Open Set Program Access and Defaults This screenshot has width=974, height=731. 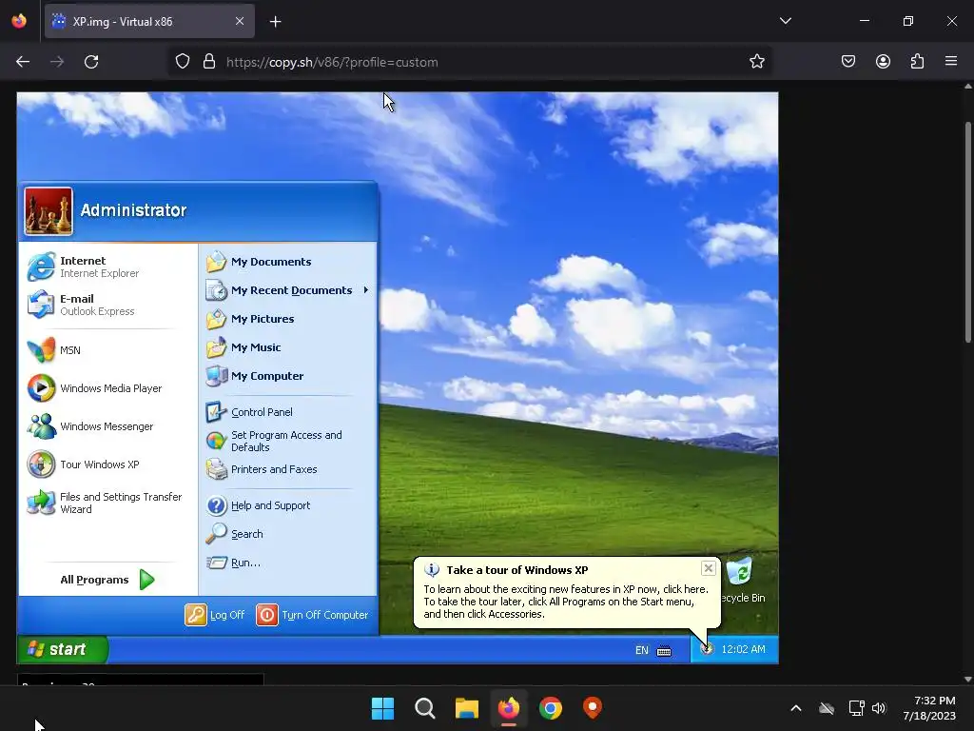pyautogui.click(x=274, y=441)
